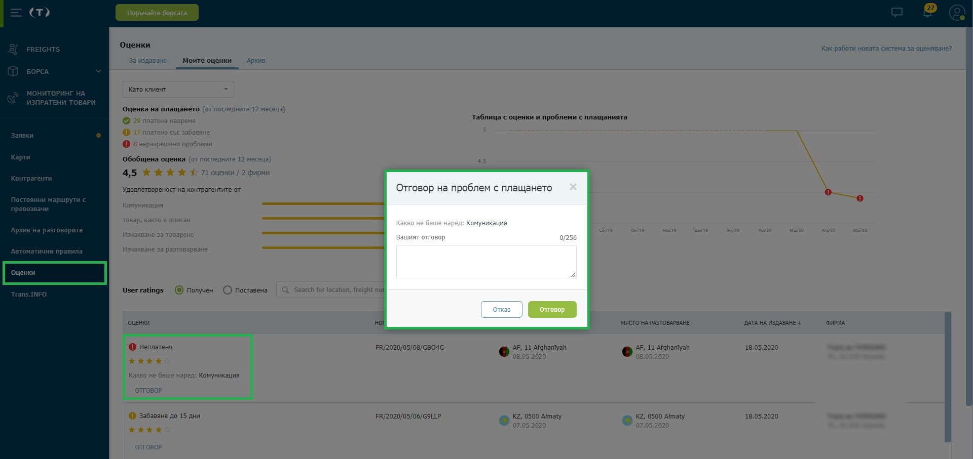Screen dimensions: 973x459
Task: Select the Получен radio button
Action: (179, 290)
